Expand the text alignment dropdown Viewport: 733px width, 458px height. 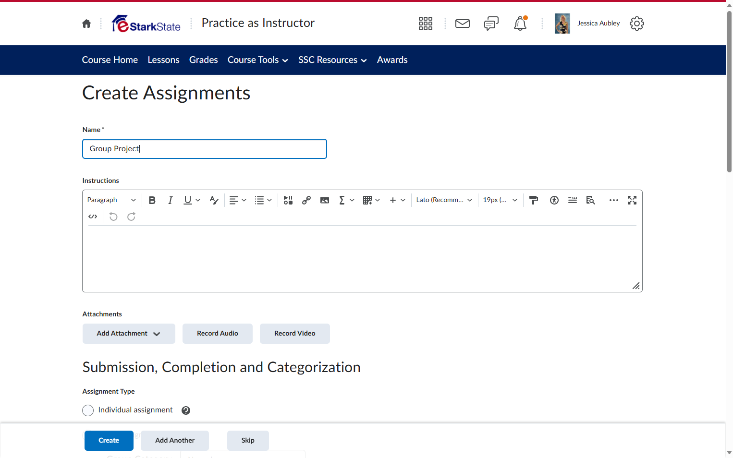click(x=238, y=200)
